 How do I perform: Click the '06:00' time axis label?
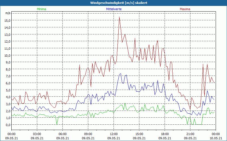click(x=62, y=134)
